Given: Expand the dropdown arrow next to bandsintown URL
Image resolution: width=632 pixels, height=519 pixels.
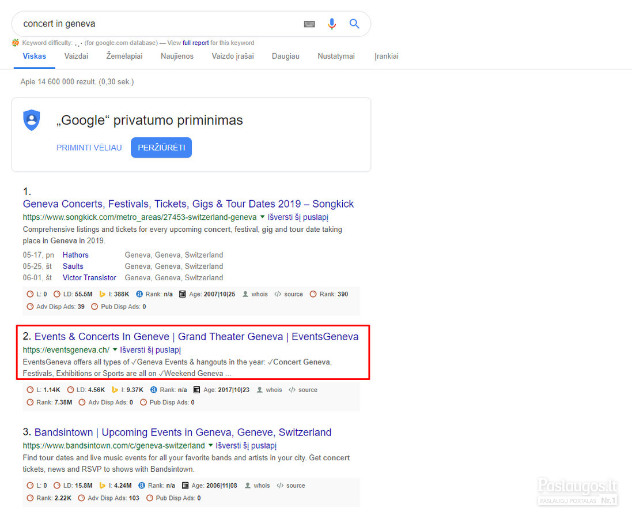Looking at the screenshot, I should 210,446.
